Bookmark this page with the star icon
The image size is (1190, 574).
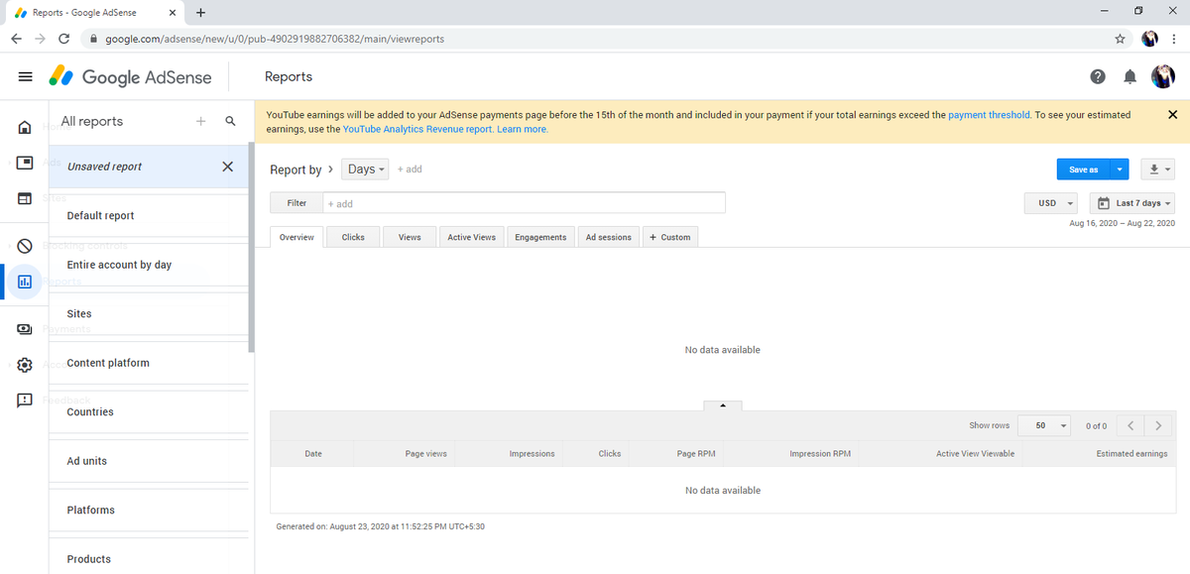click(x=1120, y=39)
